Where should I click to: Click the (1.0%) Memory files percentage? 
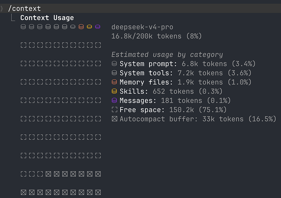click(239, 82)
